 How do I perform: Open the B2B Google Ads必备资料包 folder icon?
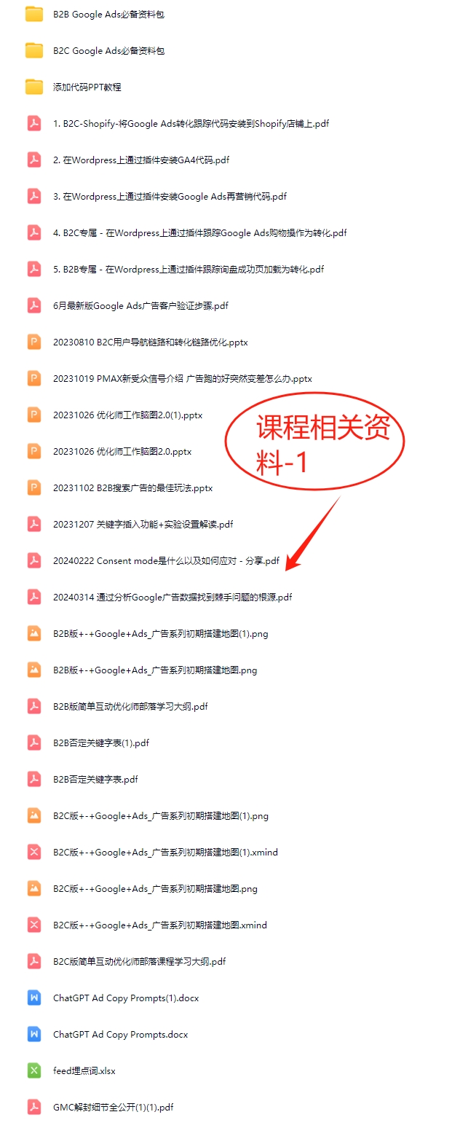tap(34, 14)
